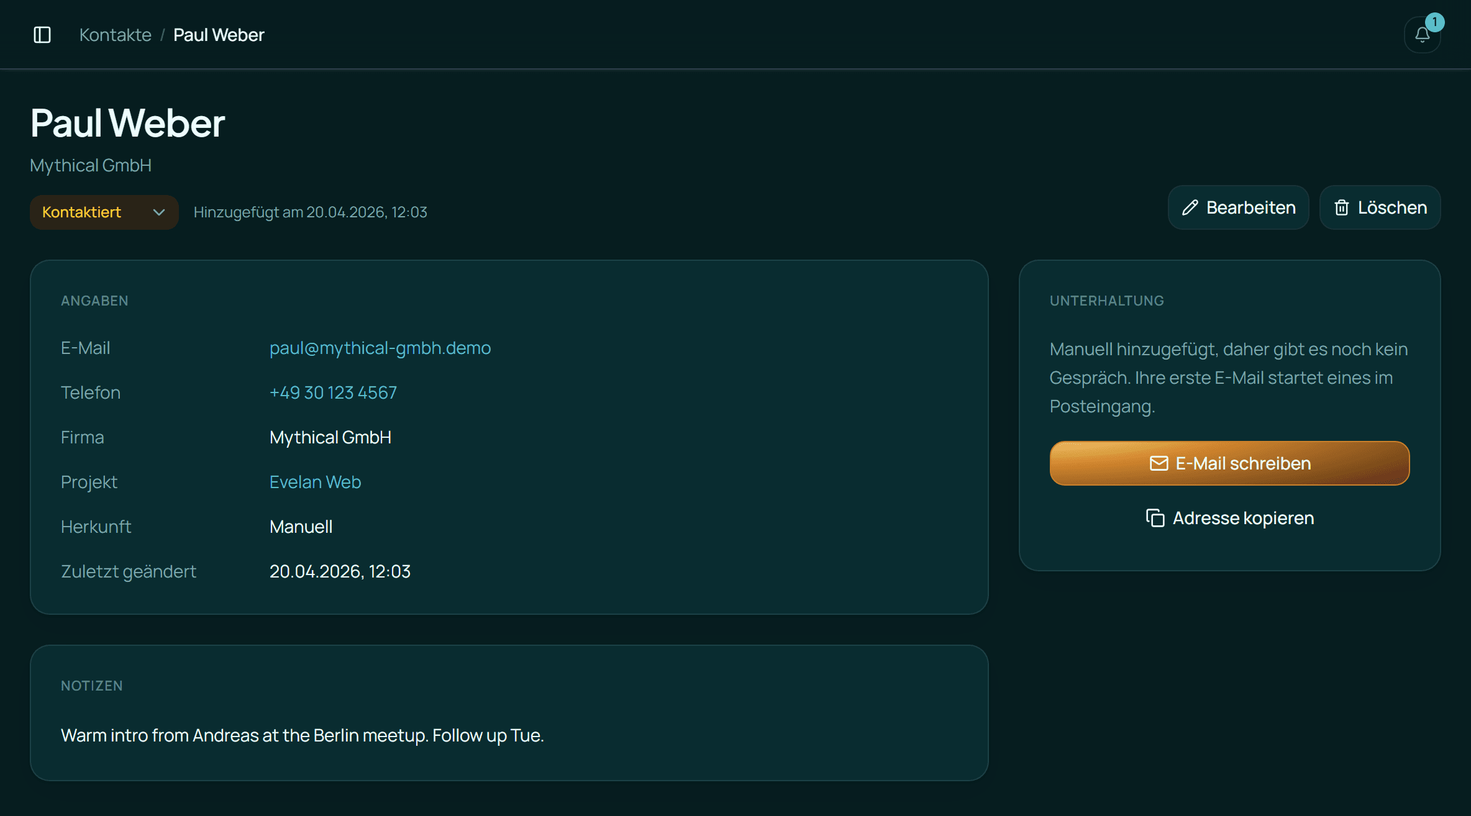The height and width of the screenshot is (816, 1471).
Task: Click Adresse kopieren button
Action: pos(1229,518)
